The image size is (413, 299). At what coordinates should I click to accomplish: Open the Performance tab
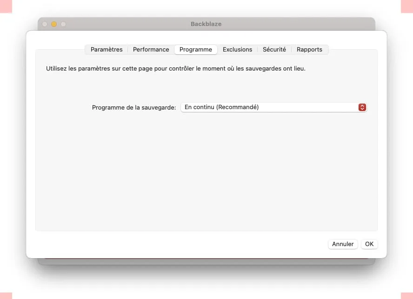click(x=151, y=49)
